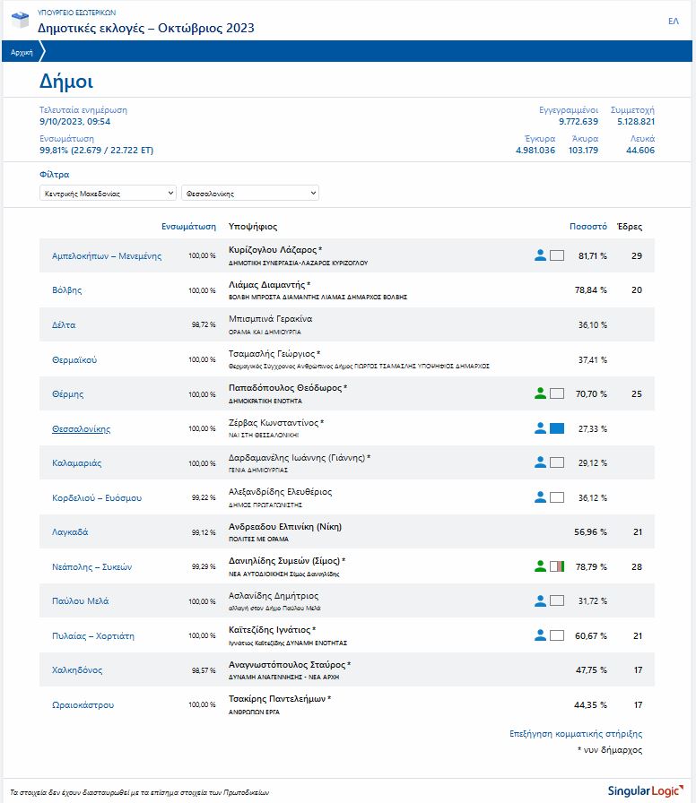This screenshot has width=696, height=803.
Task: Click the multicolor party swatch in Νεάπολης – Συκεών row
Action: (557, 566)
